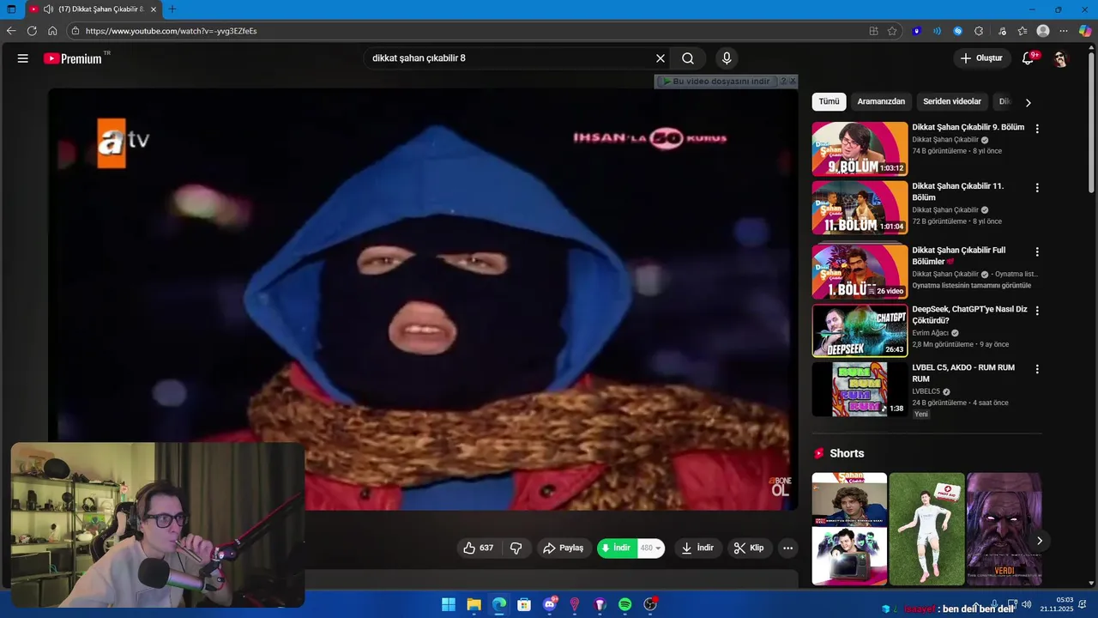Open options menu for 9. Bölüm video

[x=1037, y=129]
